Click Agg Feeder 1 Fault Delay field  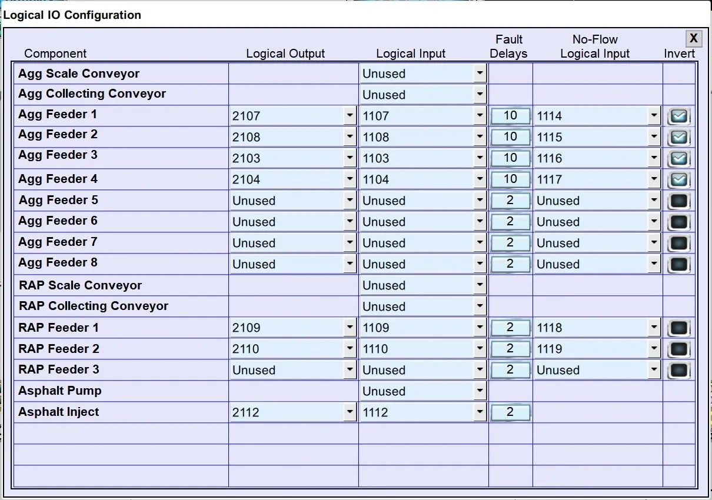coord(510,116)
